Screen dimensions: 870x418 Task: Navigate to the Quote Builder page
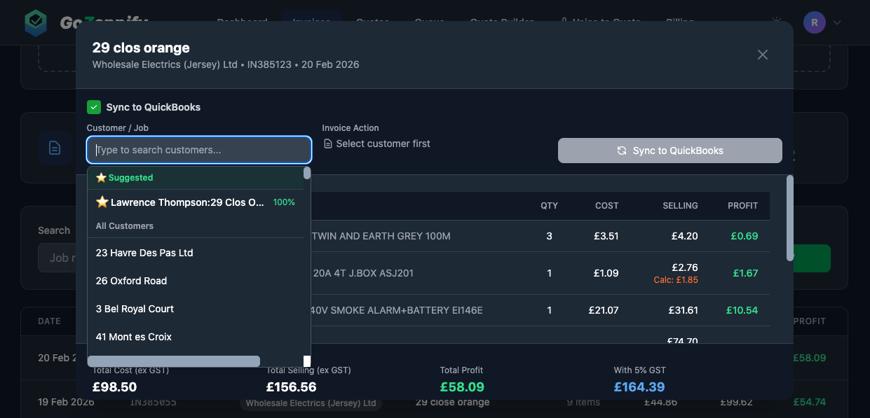(x=502, y=22)
